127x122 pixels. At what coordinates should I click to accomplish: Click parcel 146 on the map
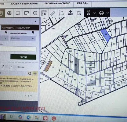71,51
